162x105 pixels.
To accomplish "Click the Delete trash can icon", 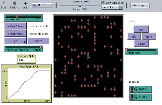I will tap(14, 3).
